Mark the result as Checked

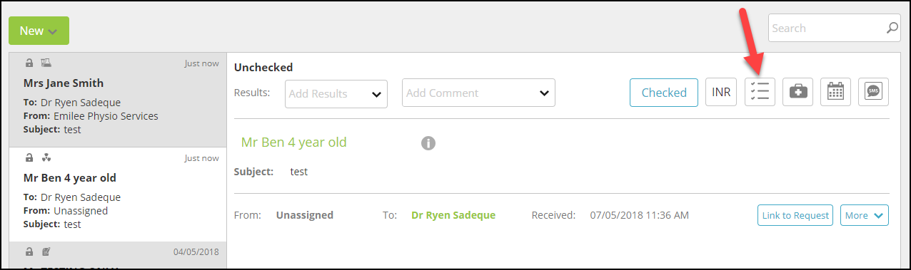[664, 92]
